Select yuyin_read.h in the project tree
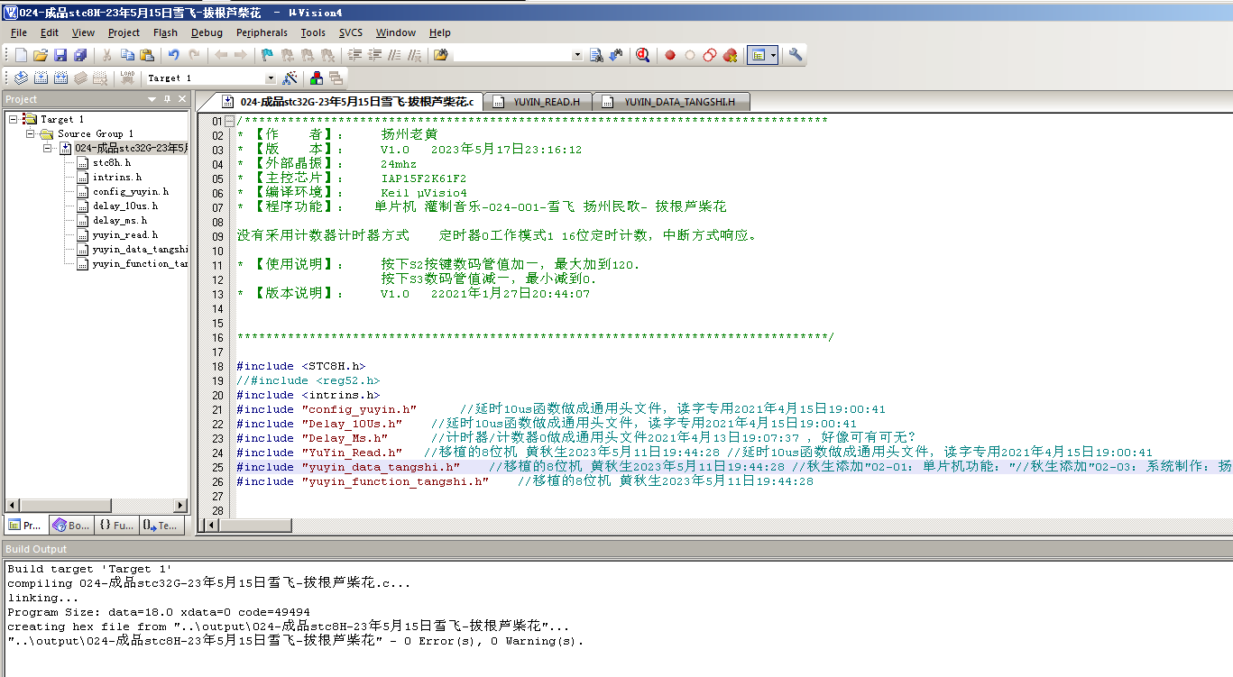The image size is (1233, 677). point(124,234)
